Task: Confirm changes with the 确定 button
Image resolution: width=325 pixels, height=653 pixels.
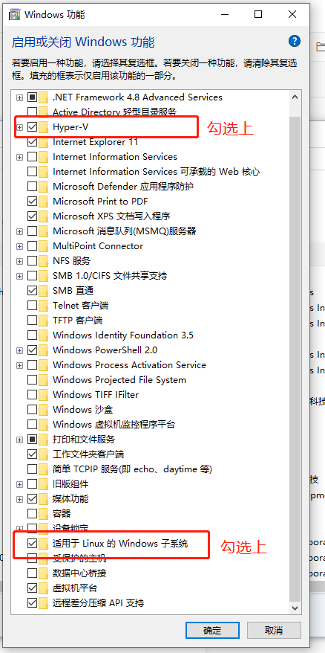Action: [212, 630]
